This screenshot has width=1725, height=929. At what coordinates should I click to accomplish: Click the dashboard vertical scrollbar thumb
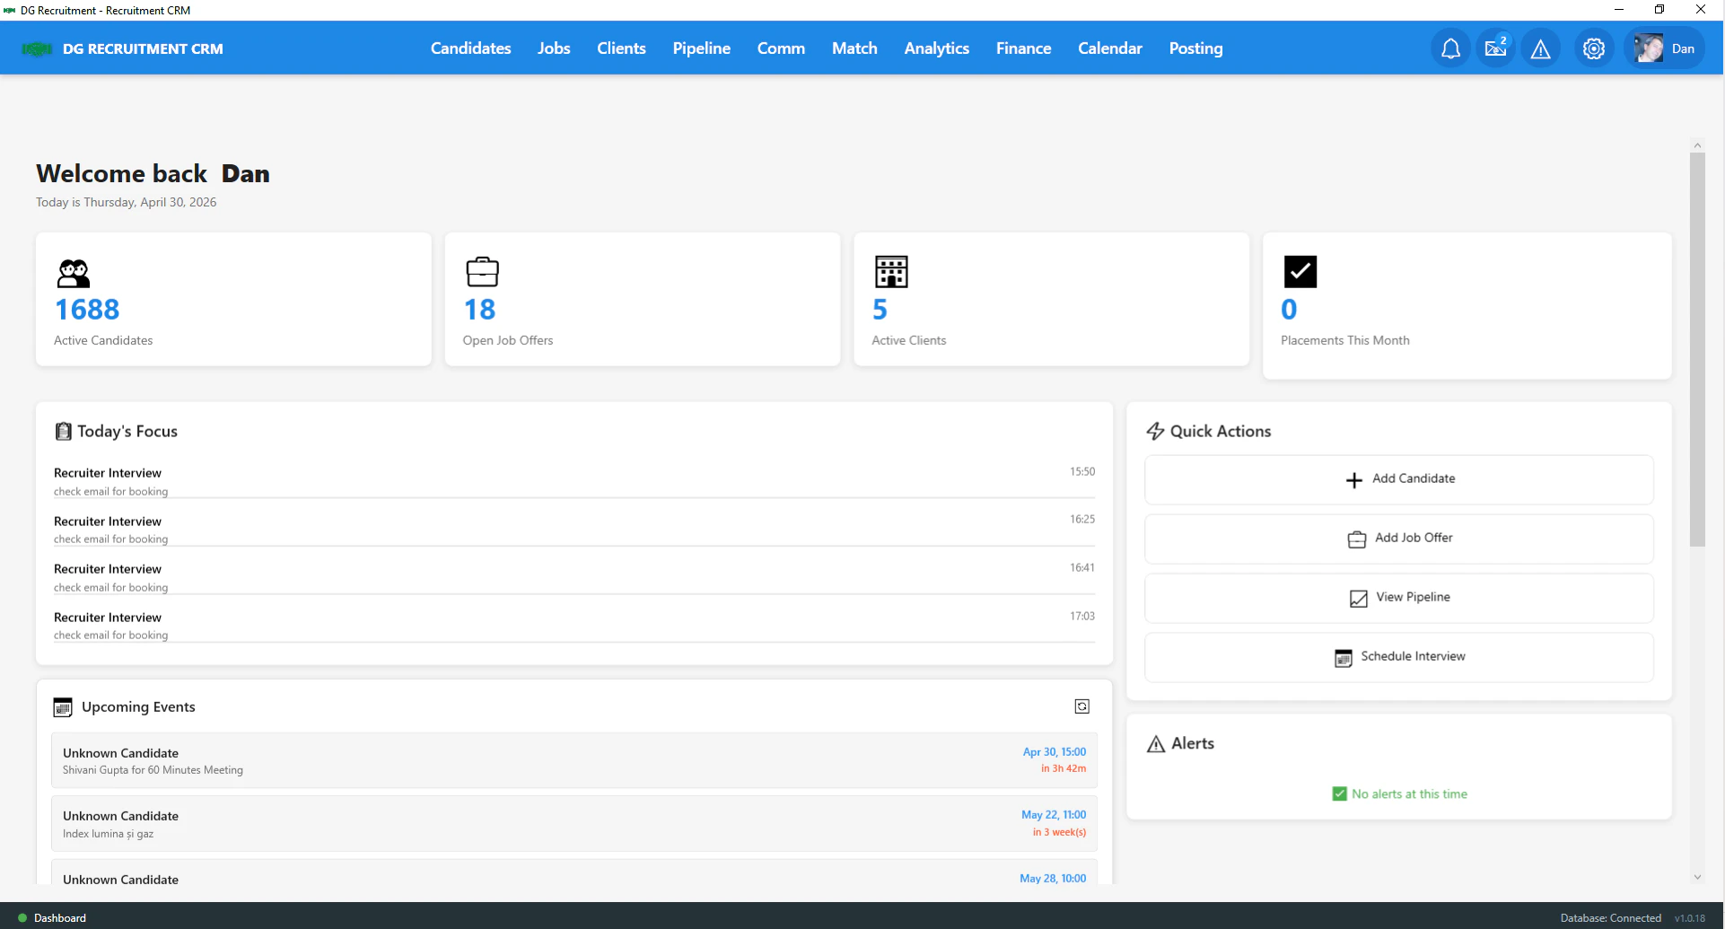pos(1696,349)
